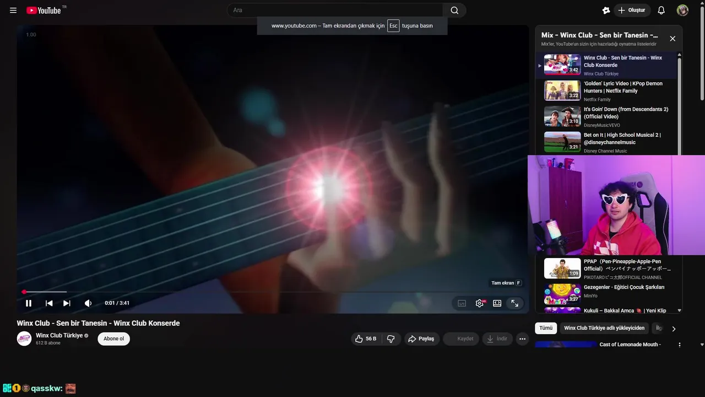This screenshot has height=397, width=705.
Task: Switch to theater mode view
Action: tap(497, 303)
